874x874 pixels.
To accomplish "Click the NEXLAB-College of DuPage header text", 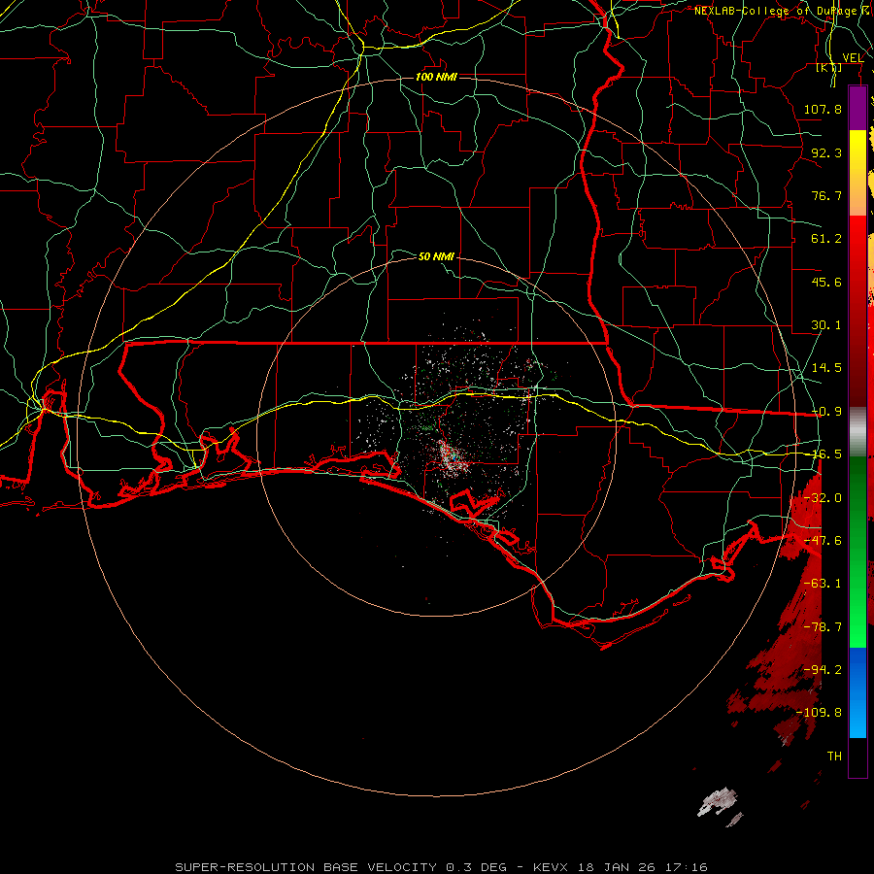I will (775, 11).
